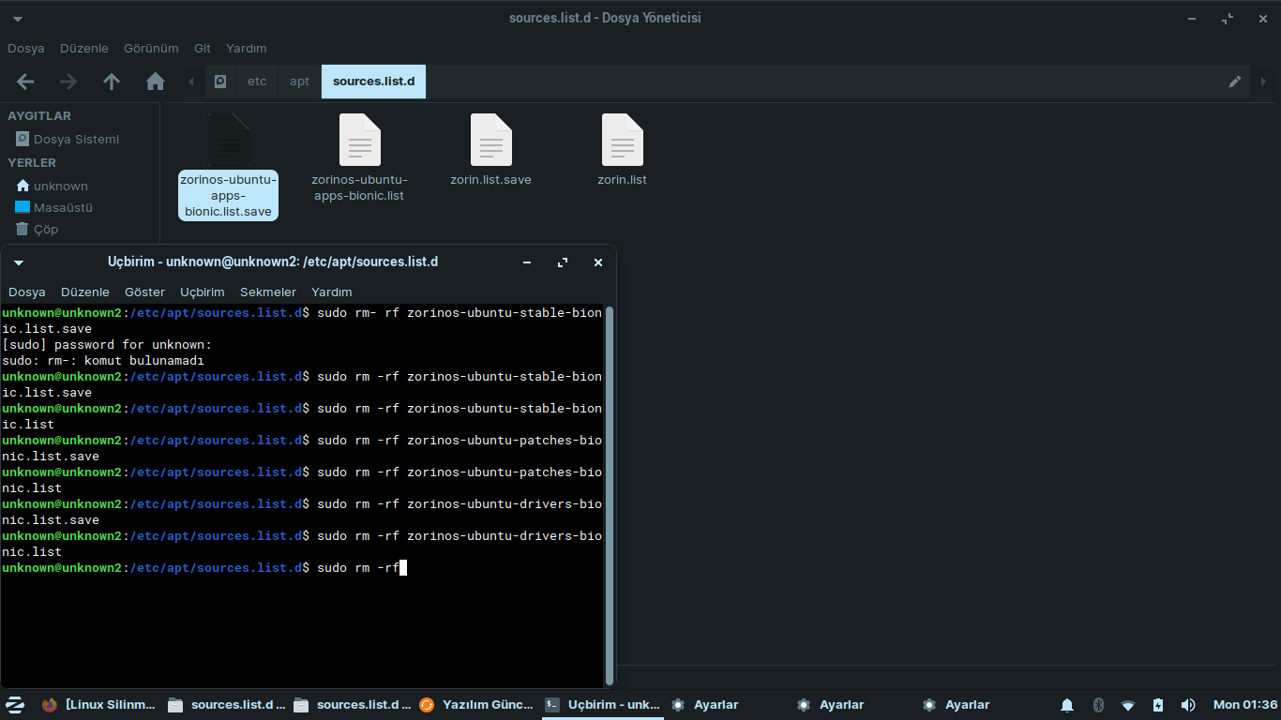Open file manager Dosya menu
Image resolution: width=1281 pixels, height=720 pixels.
coord(26,48)
